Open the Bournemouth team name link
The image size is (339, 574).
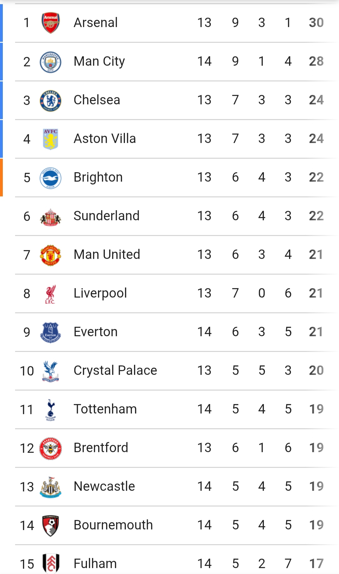(113, 525)
